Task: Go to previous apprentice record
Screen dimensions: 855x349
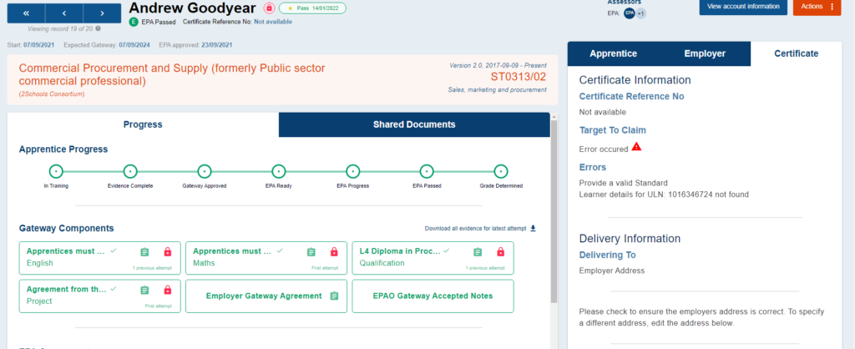Action: point(65,13)
